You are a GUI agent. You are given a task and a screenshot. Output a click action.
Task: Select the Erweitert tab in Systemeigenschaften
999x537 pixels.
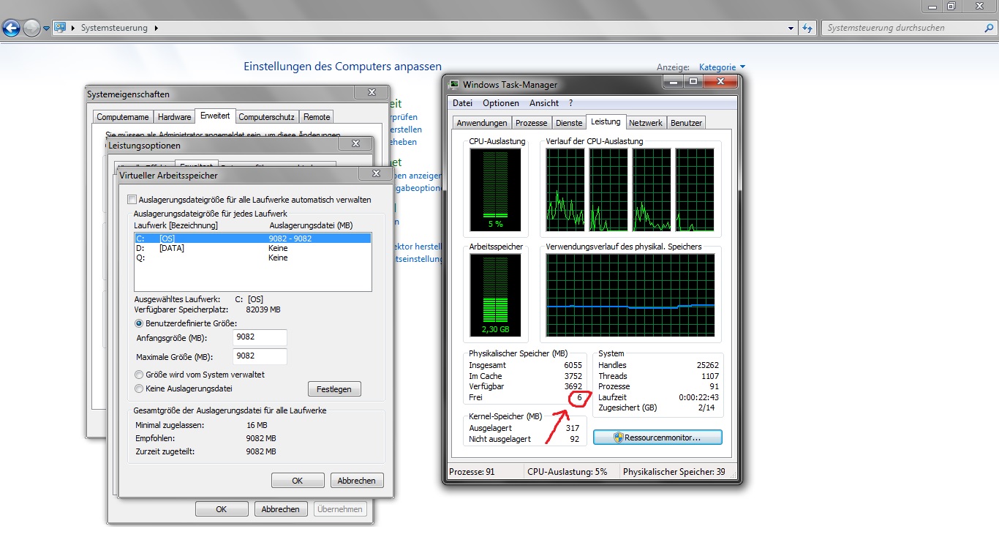click(x=215, y=116)
